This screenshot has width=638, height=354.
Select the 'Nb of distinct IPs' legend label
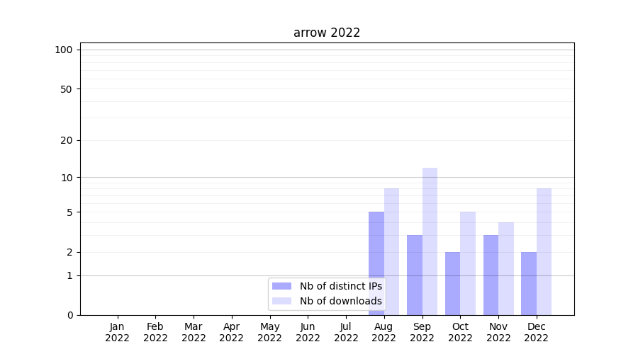(340, 286)
